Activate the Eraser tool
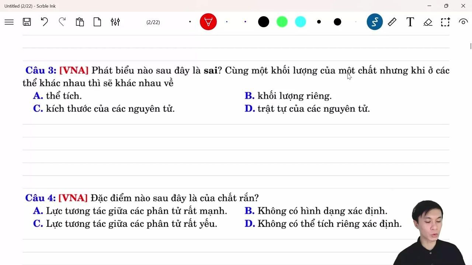The image size is (472, 265). [428, 22]
